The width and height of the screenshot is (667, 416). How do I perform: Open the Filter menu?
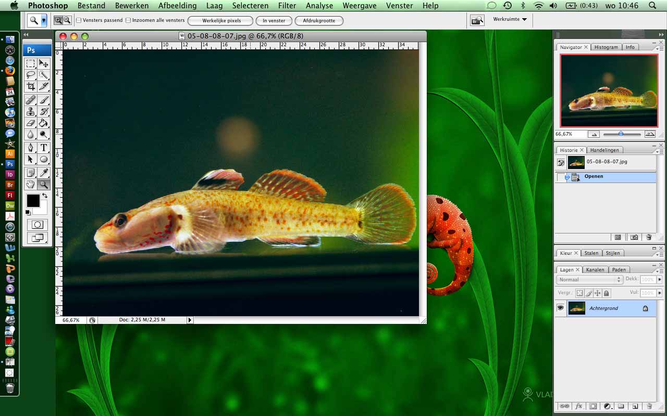pos(287,6)
